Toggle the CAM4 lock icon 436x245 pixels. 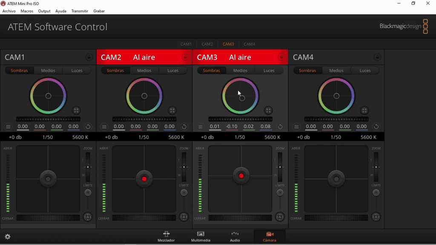(377, 57)
